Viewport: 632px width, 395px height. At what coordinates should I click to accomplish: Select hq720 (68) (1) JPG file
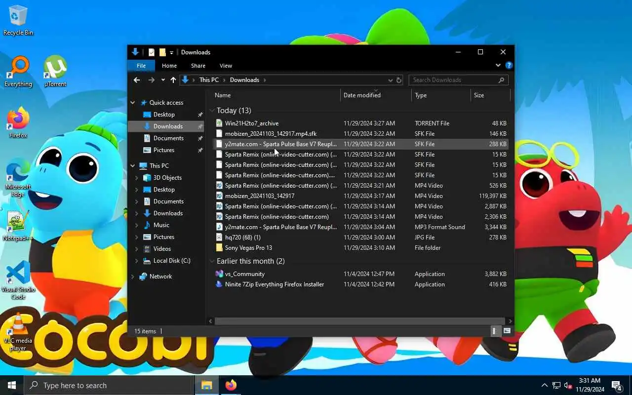pos(361,237)
